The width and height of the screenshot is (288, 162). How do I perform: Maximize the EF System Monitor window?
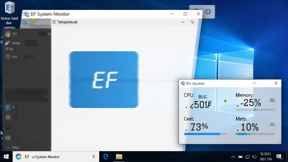185,14
